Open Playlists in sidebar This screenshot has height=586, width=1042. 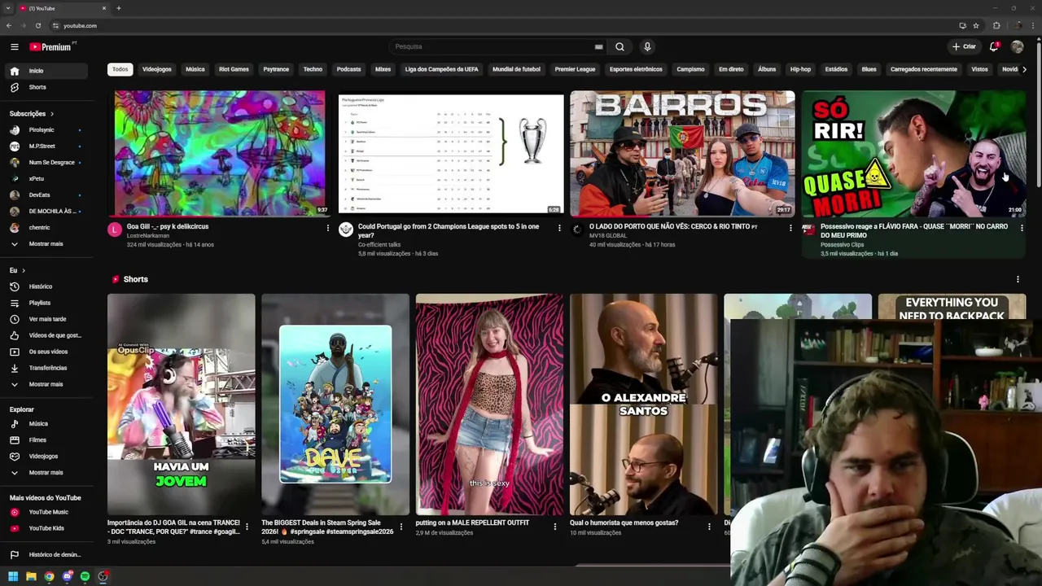(46, 303)
